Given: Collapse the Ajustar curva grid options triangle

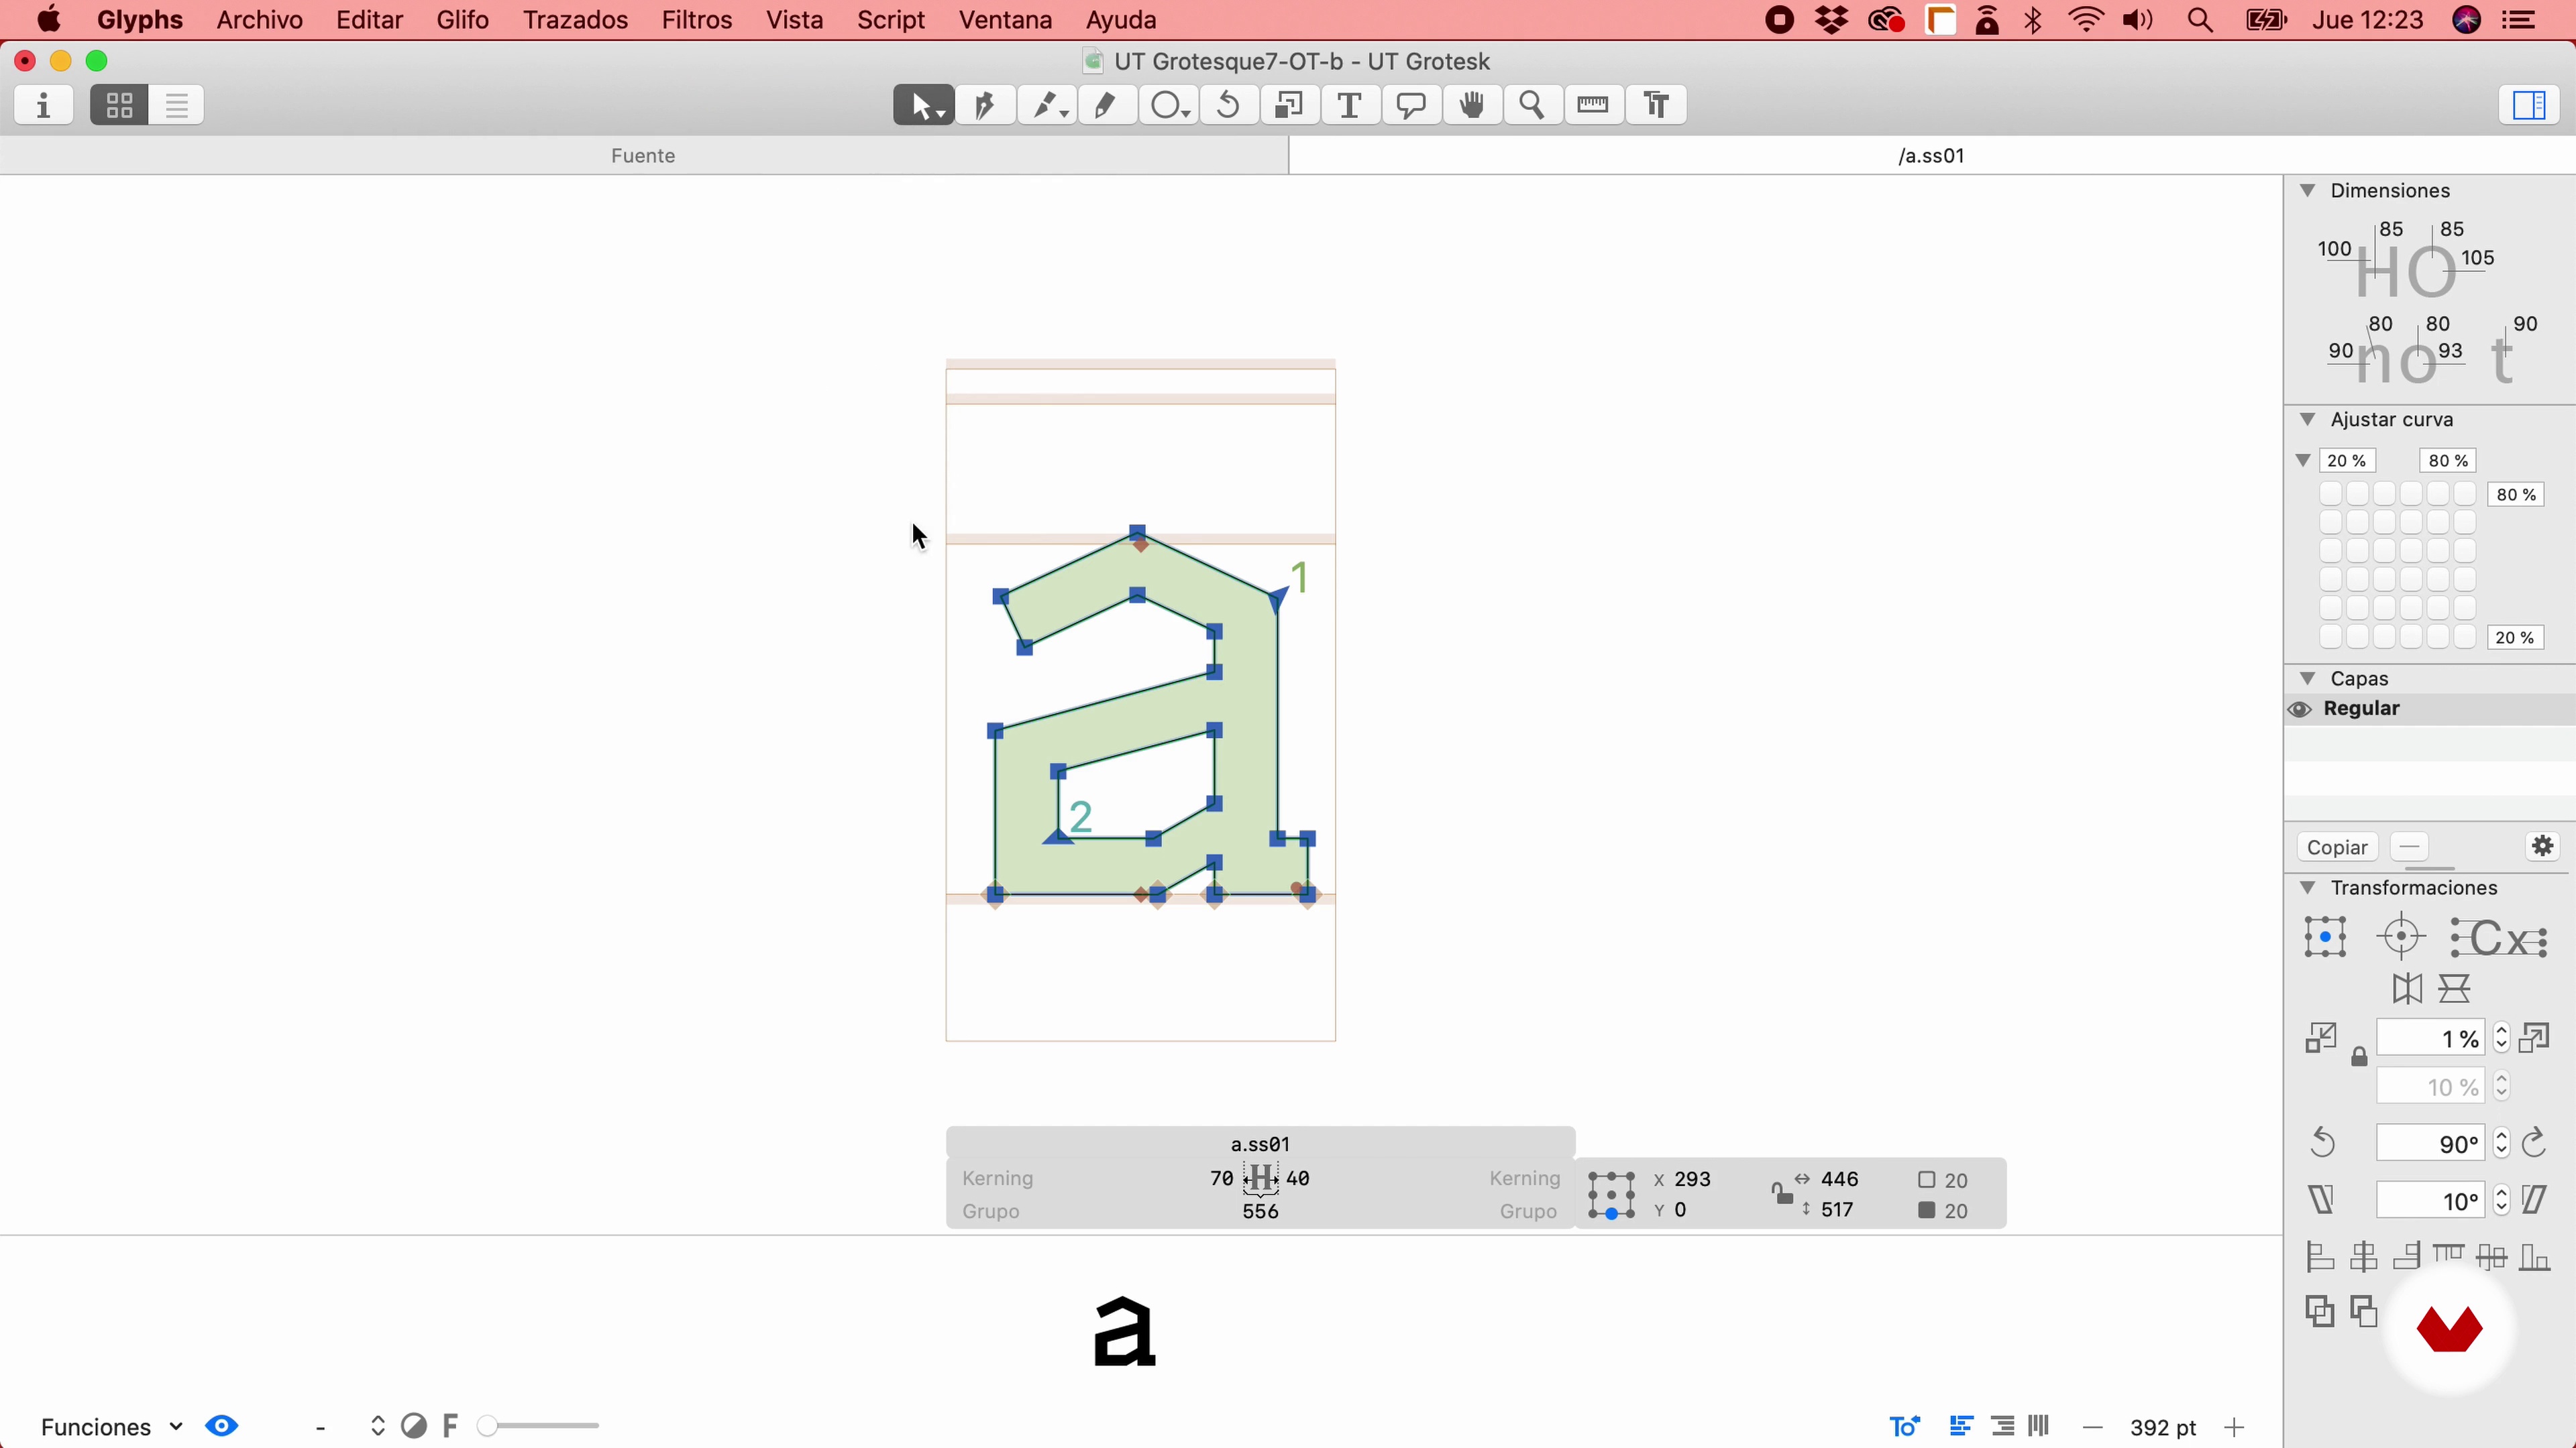Looking at the screenshot, I should pyautogui.click(x=2303, y=461).
